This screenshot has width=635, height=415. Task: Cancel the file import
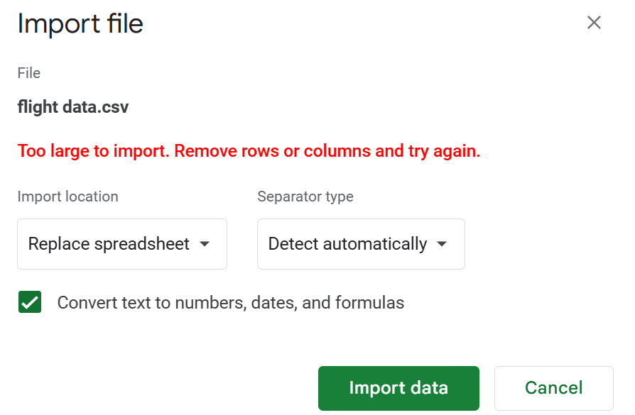[553, 388]
